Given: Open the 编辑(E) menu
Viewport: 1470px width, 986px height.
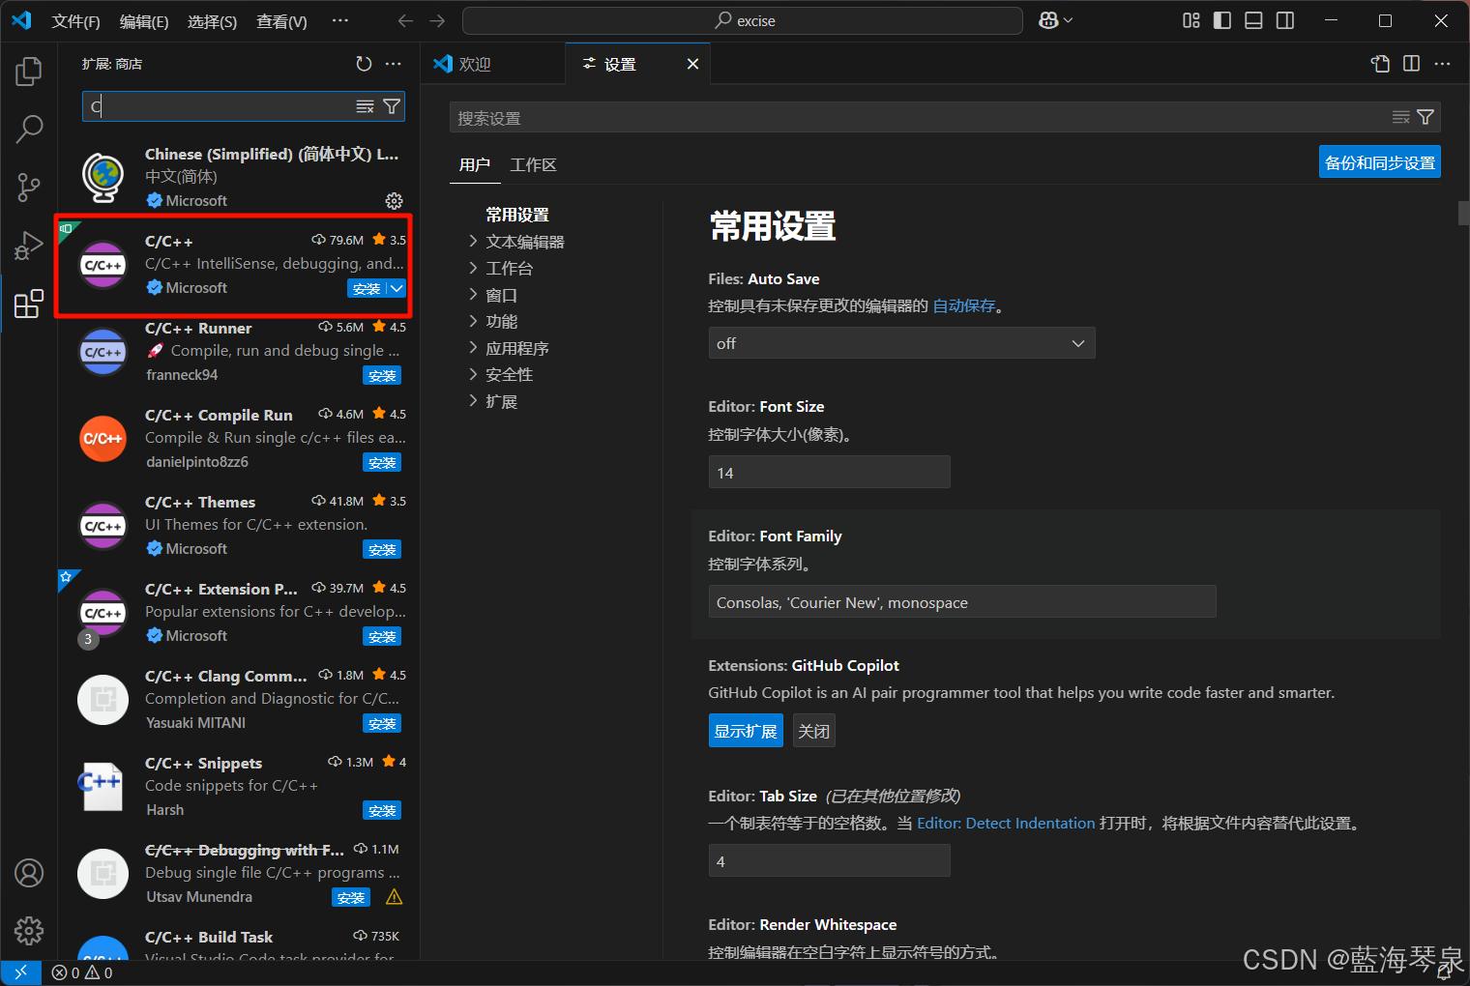Looking at the screenshot, I should [x=144, y=21].
